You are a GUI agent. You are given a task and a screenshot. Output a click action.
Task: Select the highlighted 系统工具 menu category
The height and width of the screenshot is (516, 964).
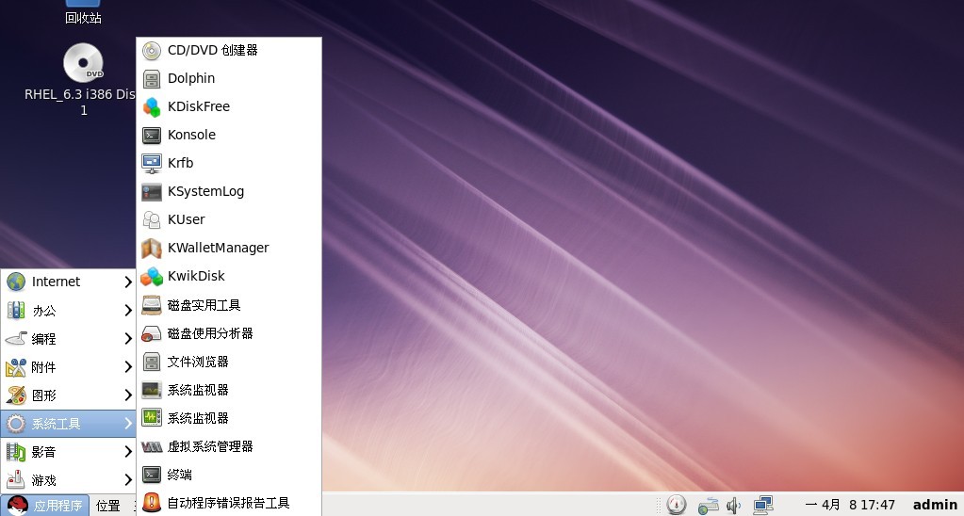68,423
